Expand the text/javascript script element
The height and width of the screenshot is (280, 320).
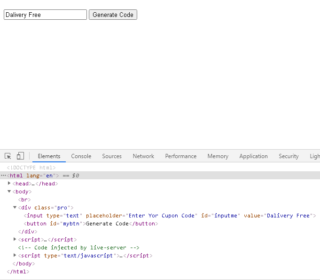coord(15,255)
